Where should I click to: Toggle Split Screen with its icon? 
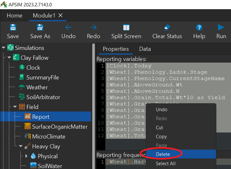coord(126,27)
